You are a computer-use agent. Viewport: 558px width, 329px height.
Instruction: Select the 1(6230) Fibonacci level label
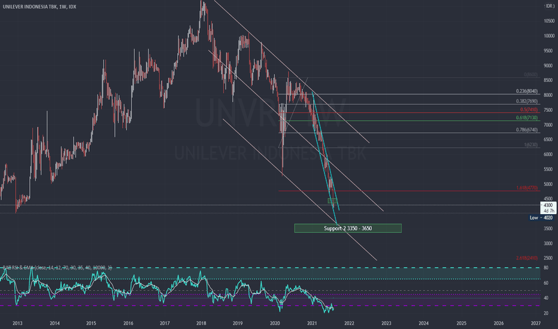click(x=530, y=145)
